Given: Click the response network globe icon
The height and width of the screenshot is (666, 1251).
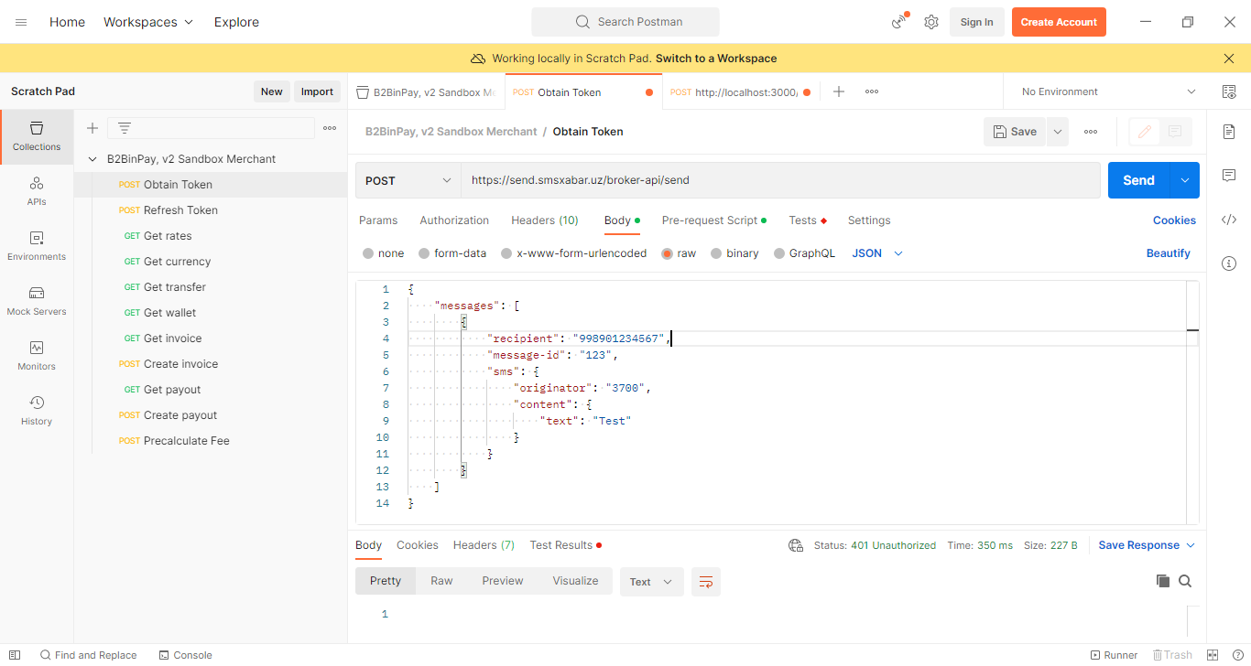Looking at the screenshot, I should pyautogui.click(x=796, y=545).
